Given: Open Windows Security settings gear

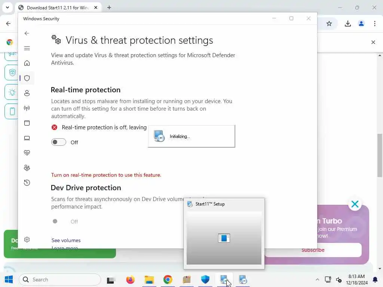Looking at the screenshot, I should (27, 240).
